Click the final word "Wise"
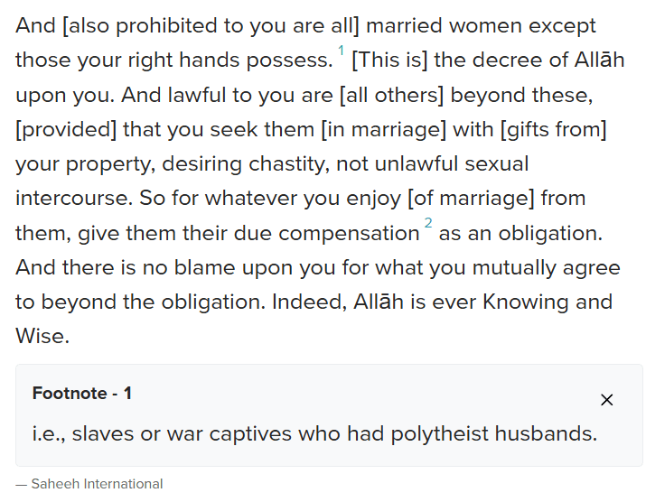 (x=40, y=337)
